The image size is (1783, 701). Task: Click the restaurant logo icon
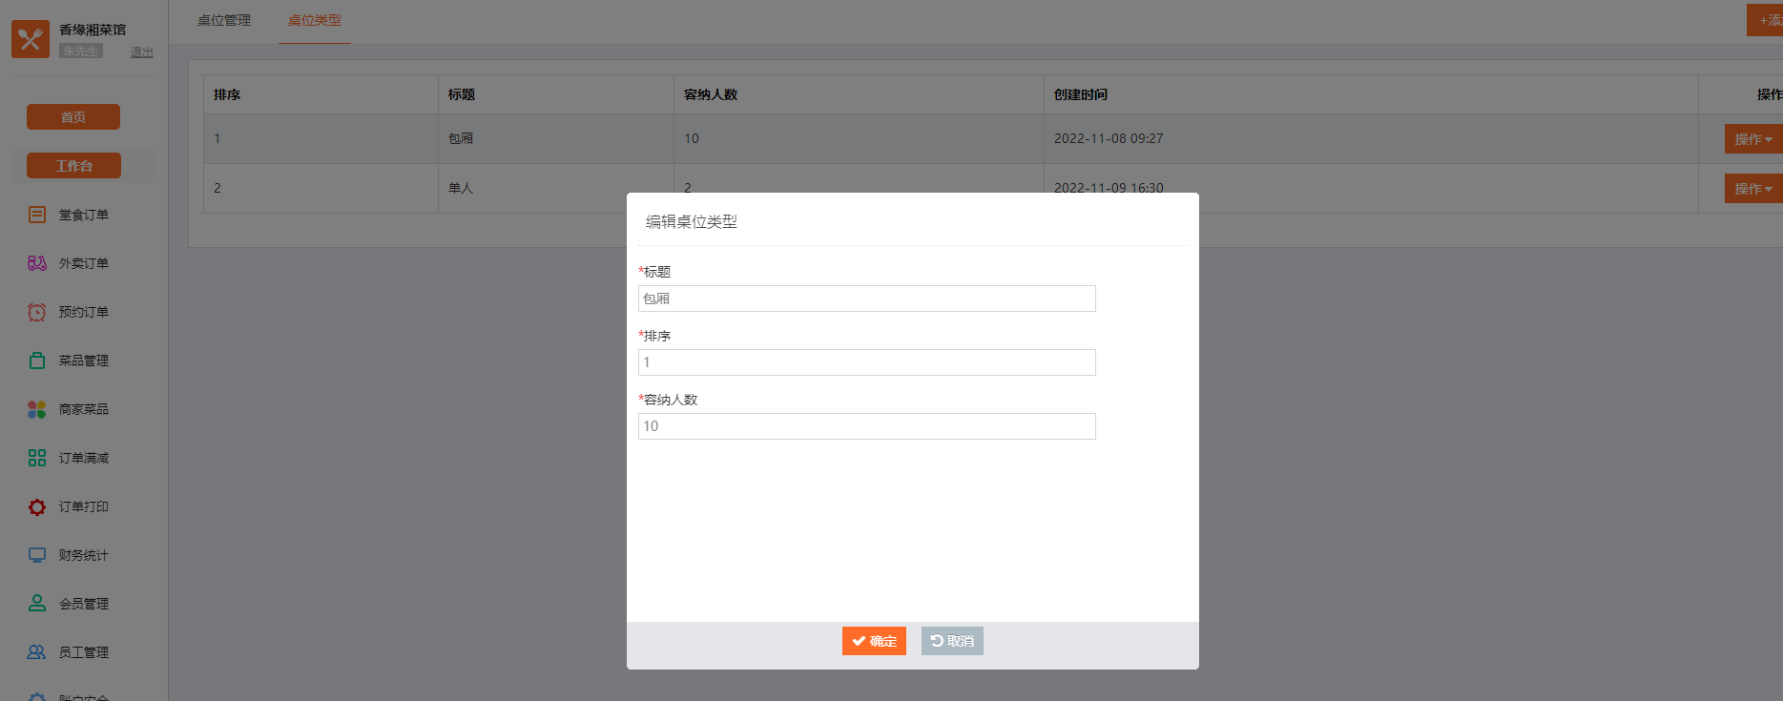coord(31,39)
